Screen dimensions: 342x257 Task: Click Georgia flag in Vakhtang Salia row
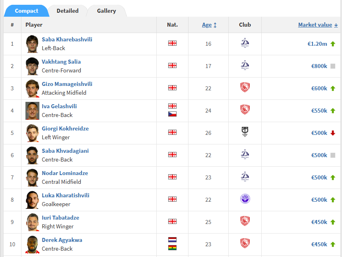click(172, 66)
